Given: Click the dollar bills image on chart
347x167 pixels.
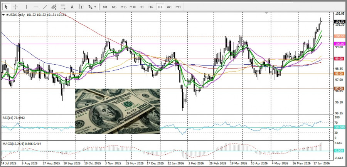Looking at the screenshot, I should (x=118, y=111).
